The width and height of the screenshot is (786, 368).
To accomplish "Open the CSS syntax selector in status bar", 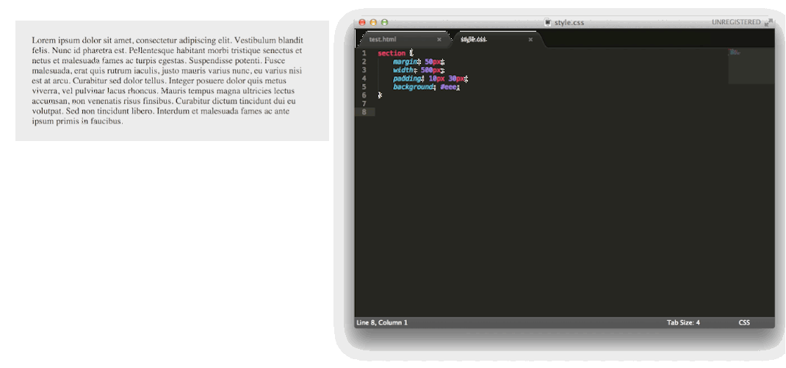I will click(x=744, y=322).
